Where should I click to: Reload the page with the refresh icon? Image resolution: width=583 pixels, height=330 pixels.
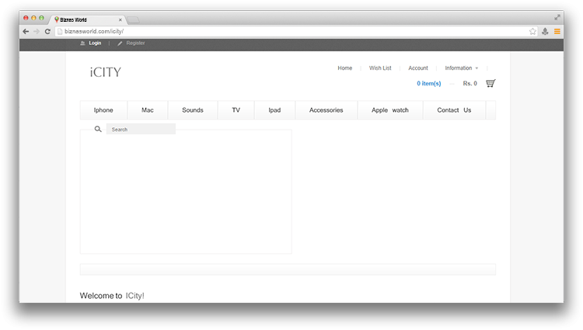click(47, 31)
